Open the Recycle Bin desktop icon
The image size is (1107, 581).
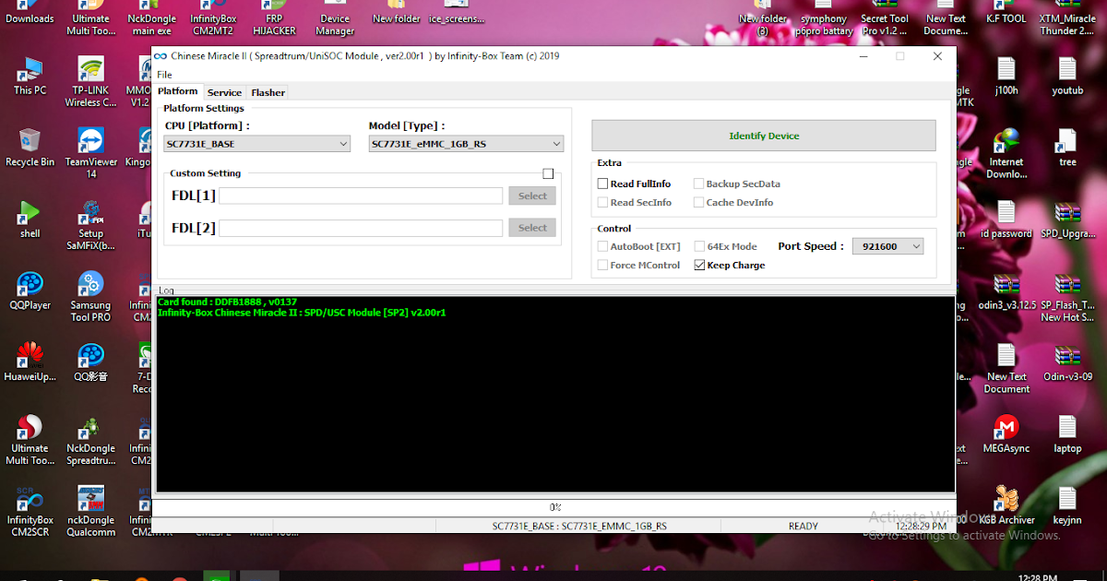click(x=30, y=148)
